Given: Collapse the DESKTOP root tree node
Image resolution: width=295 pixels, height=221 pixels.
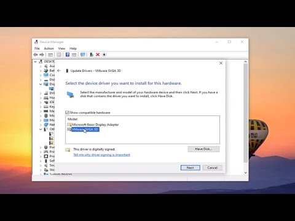Looking at the screenshot, I should point(36,61).
